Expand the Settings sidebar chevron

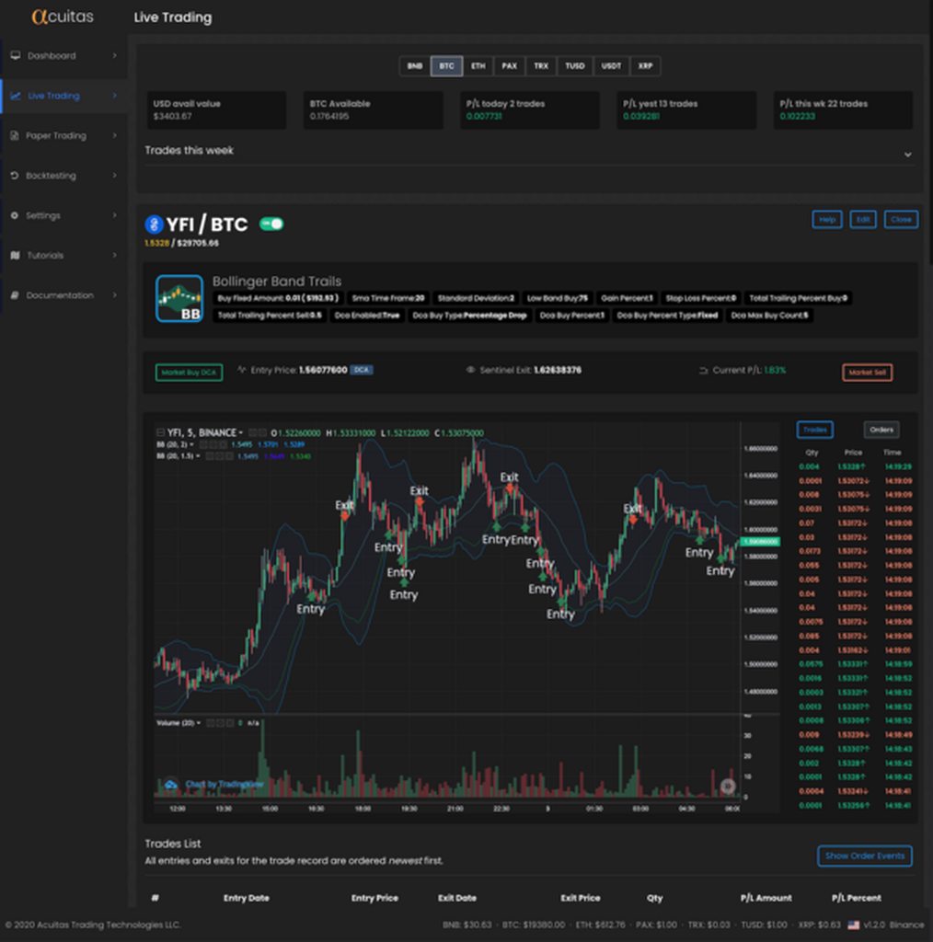click(115, 215)
